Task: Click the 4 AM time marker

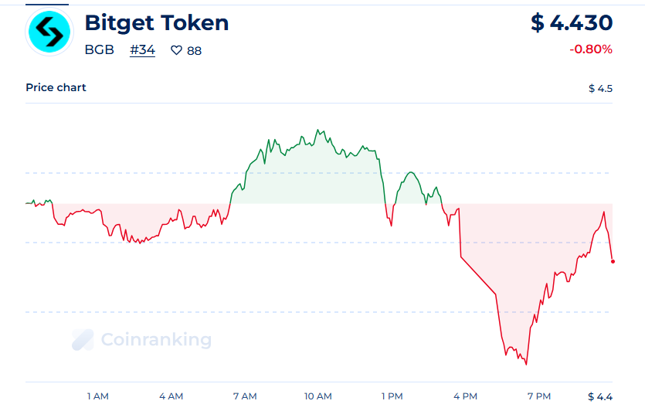Action: (171, 396)
